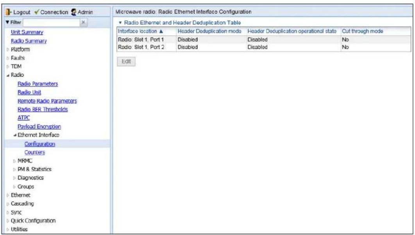
Task: Expand the Ethernet tree node
Action: pyautogui.click(x=8, y=195)
